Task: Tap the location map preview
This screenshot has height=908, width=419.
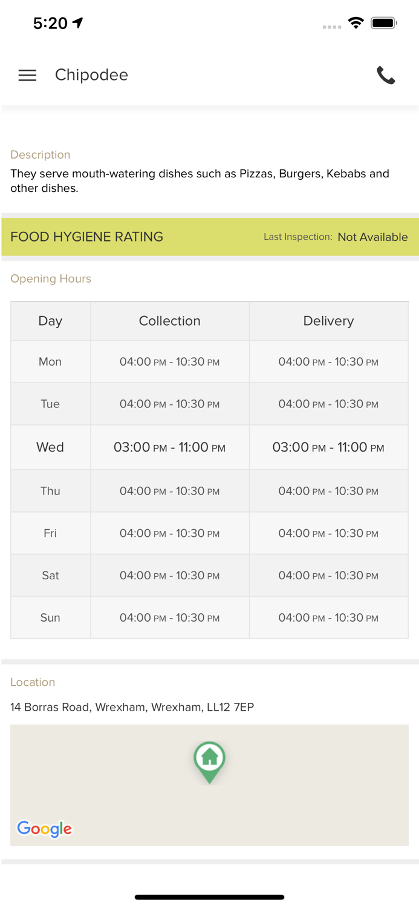Action: (302, 799)
